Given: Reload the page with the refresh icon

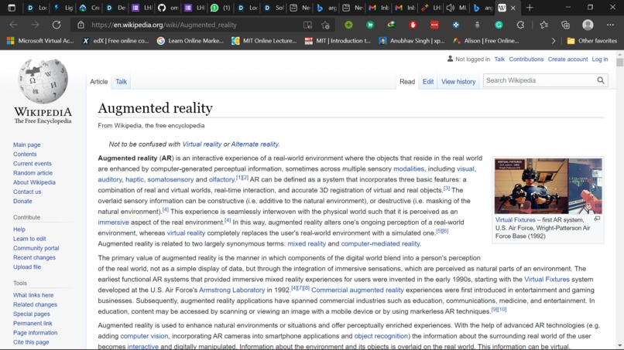Looking at the screenshot, I should [57, 25].
